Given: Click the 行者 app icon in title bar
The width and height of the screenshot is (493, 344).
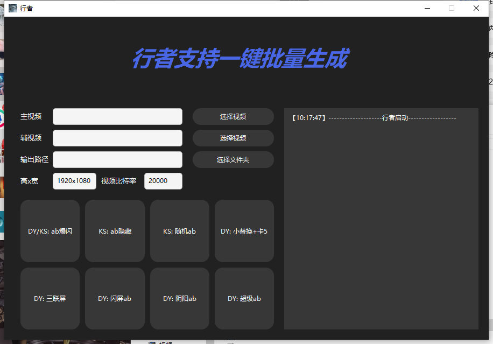Looking at the screenshot, I should [12, 8].
